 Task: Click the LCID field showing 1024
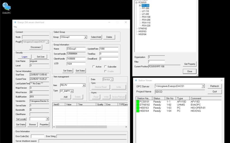(76, 63)
